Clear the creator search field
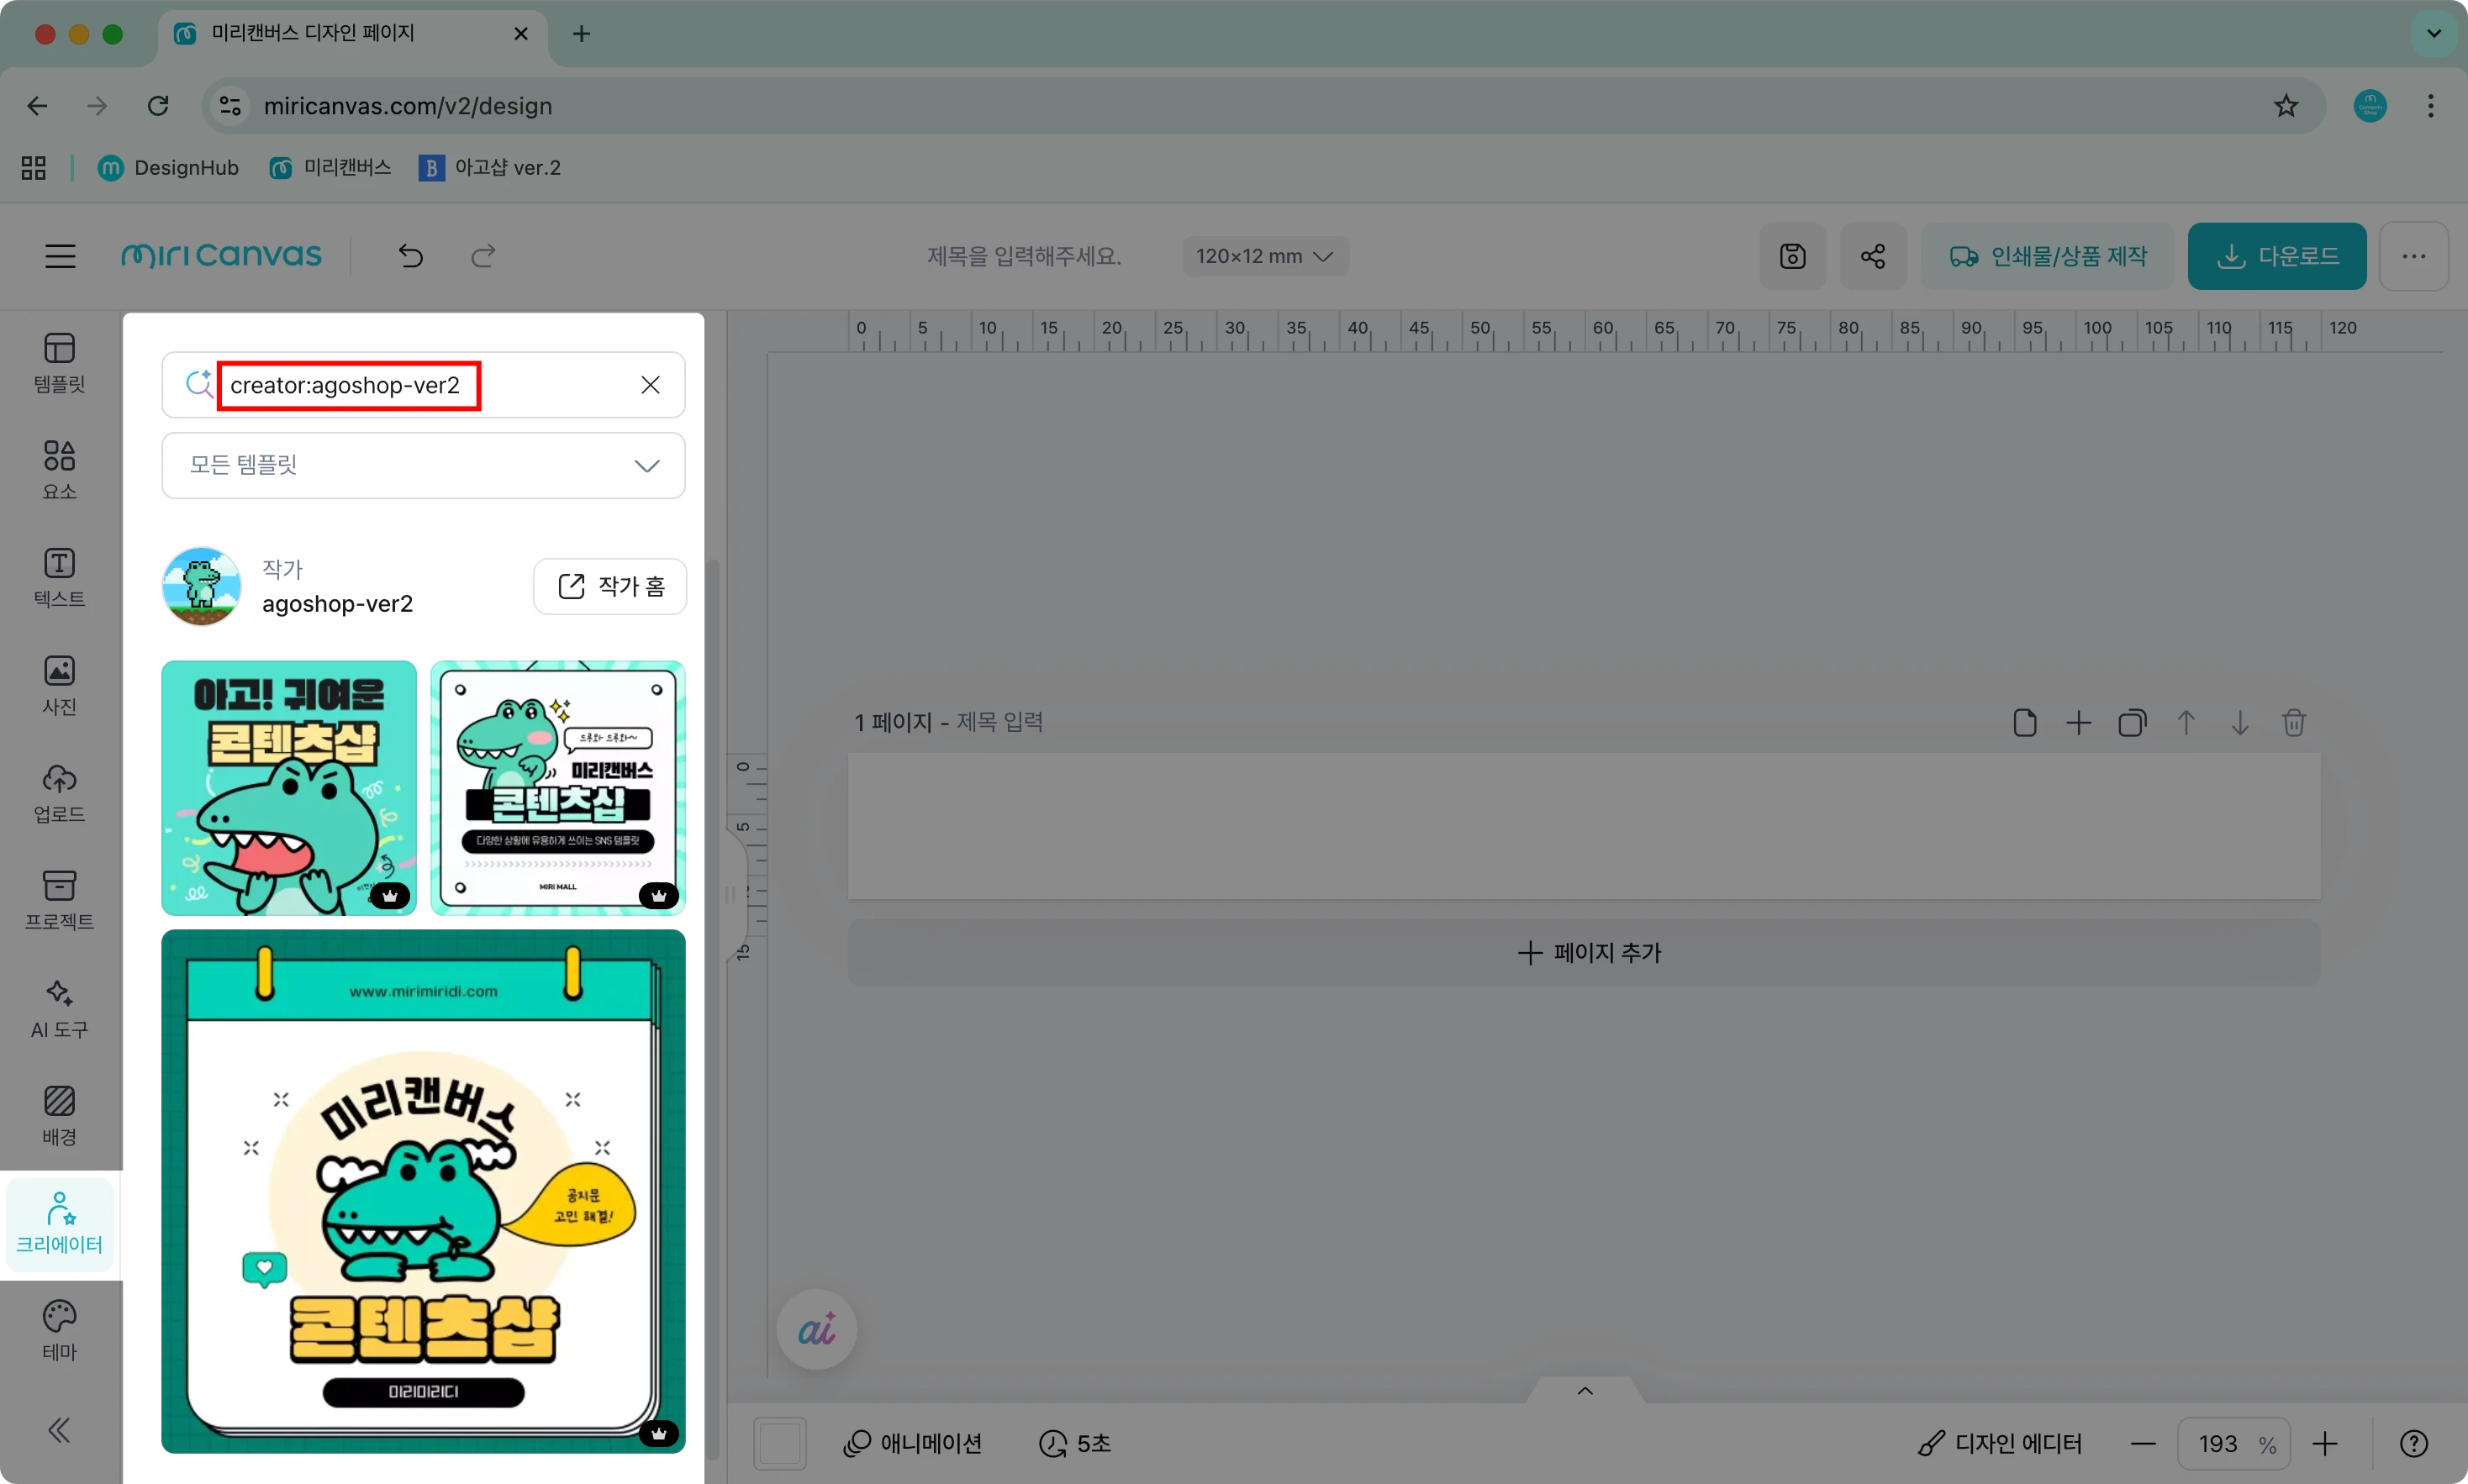The height and width of the screenshot is (1484, 2468). 650,385
